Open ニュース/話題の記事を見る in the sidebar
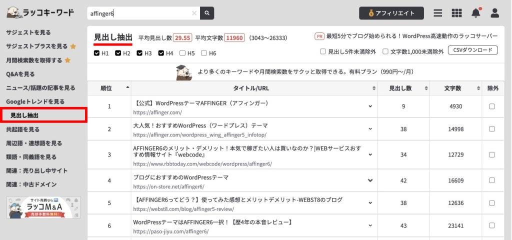 (40, 88)
